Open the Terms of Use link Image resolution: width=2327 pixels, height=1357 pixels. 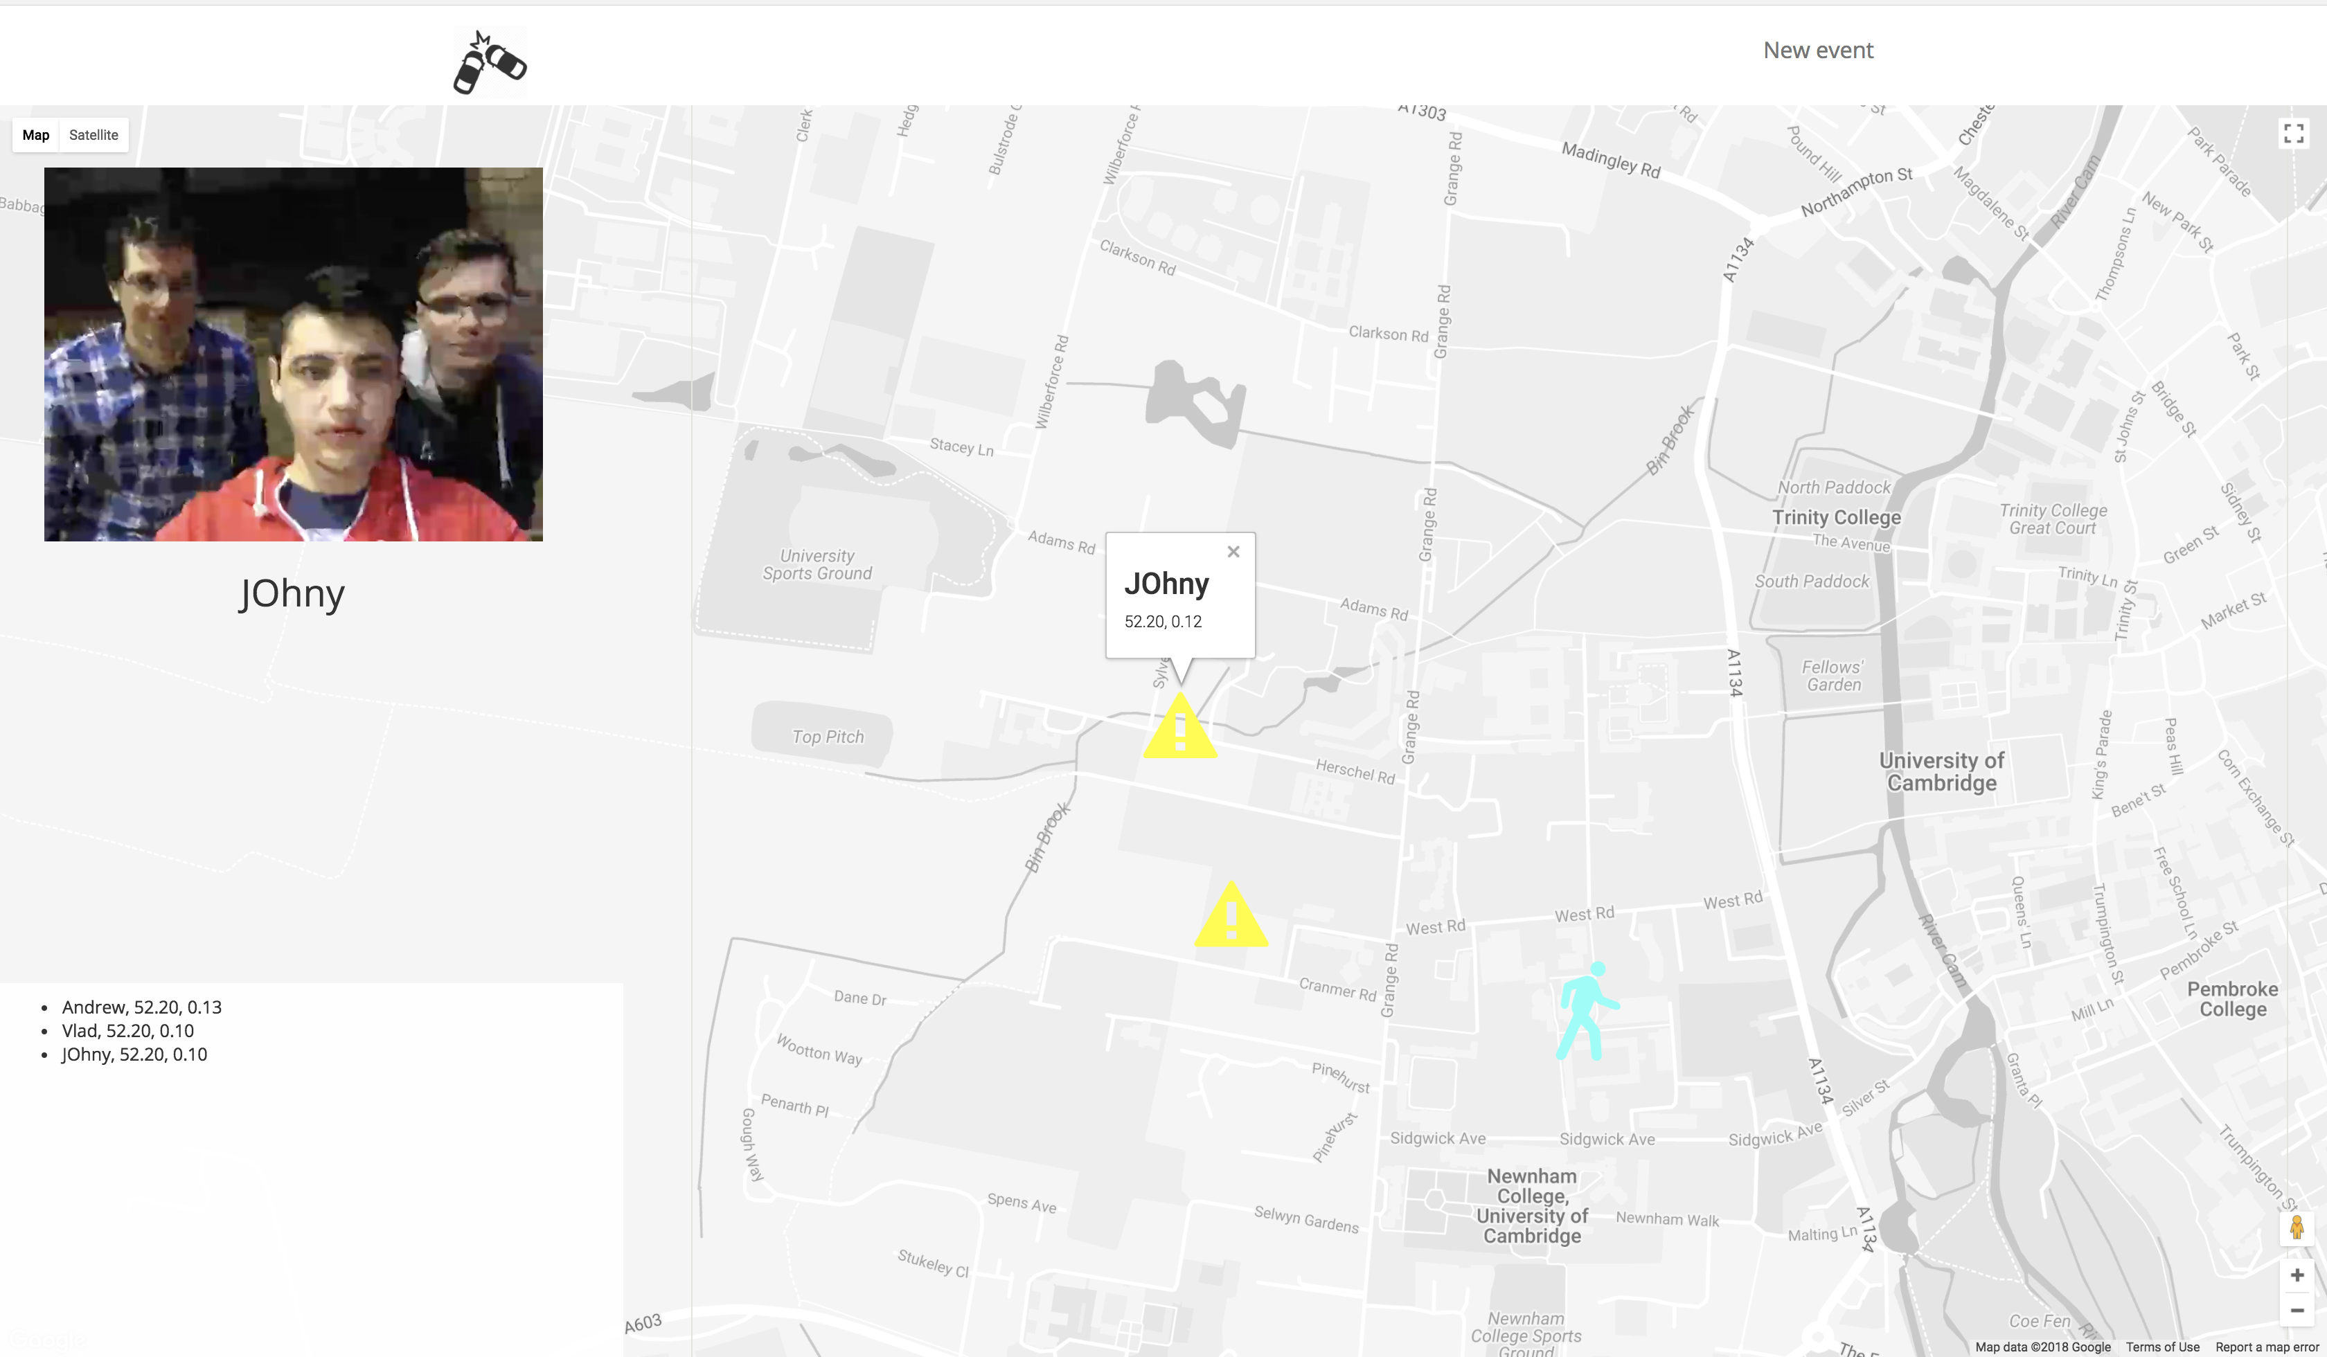[x=2161, y=1347]
